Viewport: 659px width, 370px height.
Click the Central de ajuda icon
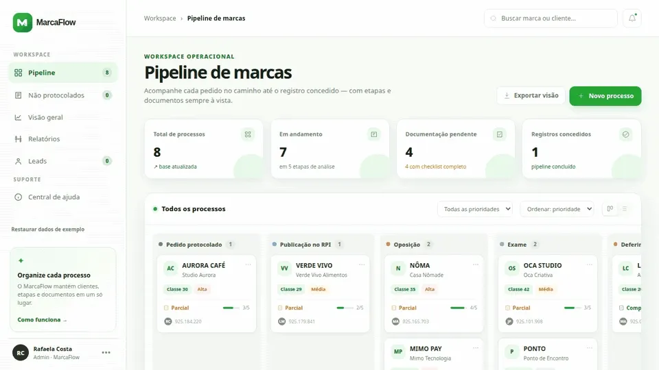(18, 197)
